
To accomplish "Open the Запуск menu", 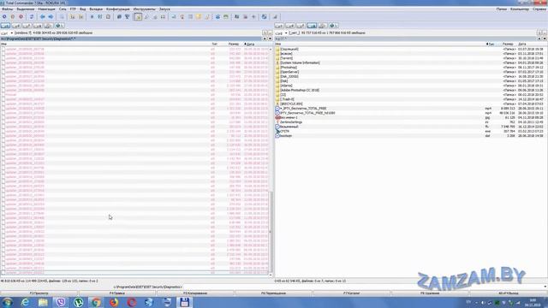I will 164,9.
